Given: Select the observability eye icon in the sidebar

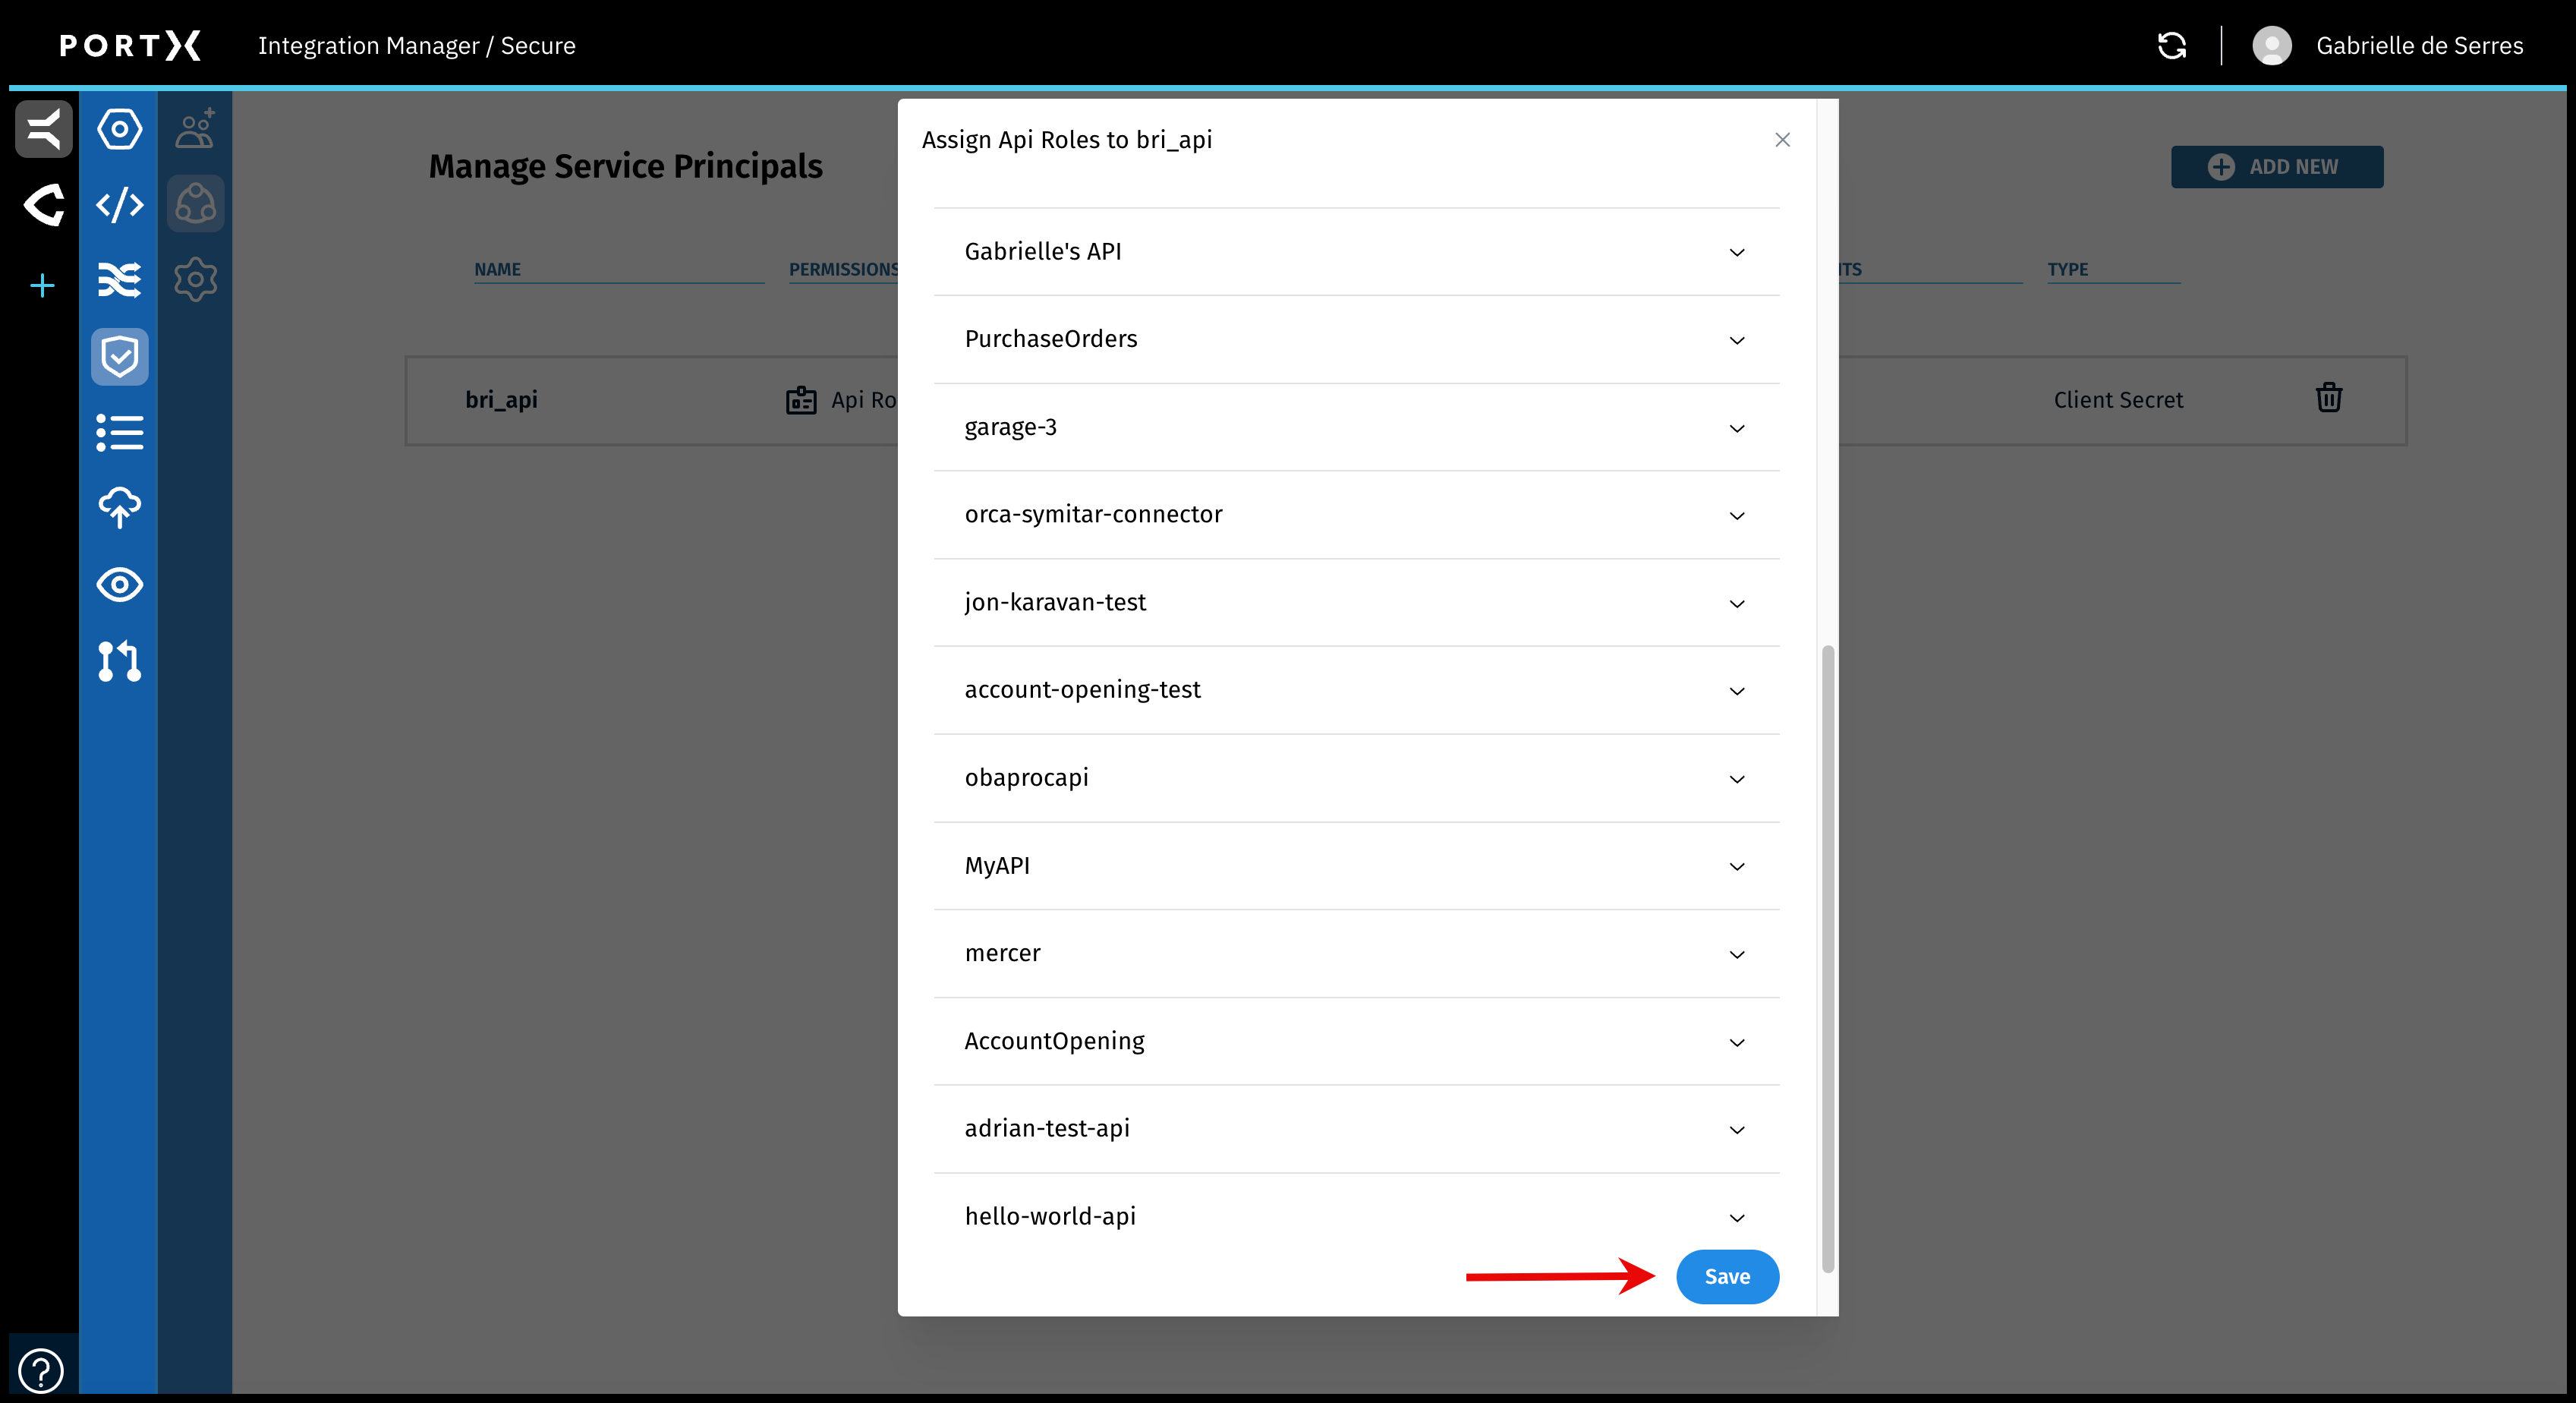Looking at the screenshot, I should [119, 585].
